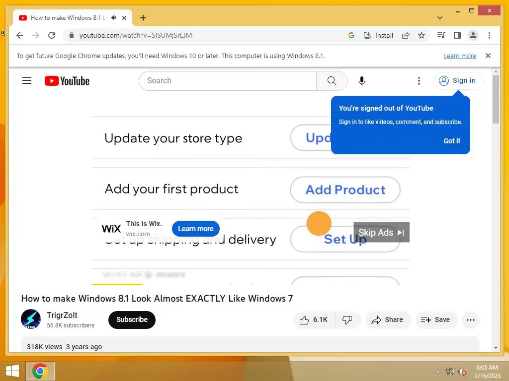Click the Add Product button in video
This screenshot has height=381, width=509.
345,190
